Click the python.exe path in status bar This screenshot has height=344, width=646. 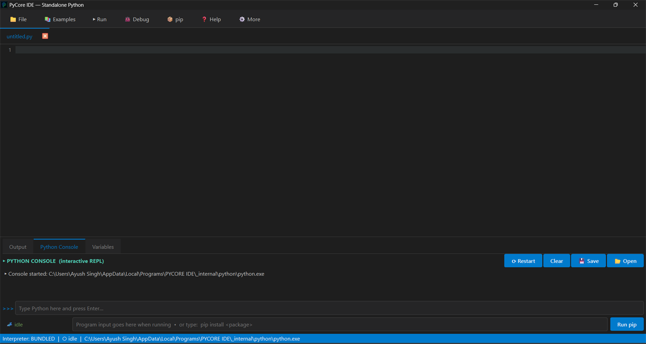pos(192,339)
